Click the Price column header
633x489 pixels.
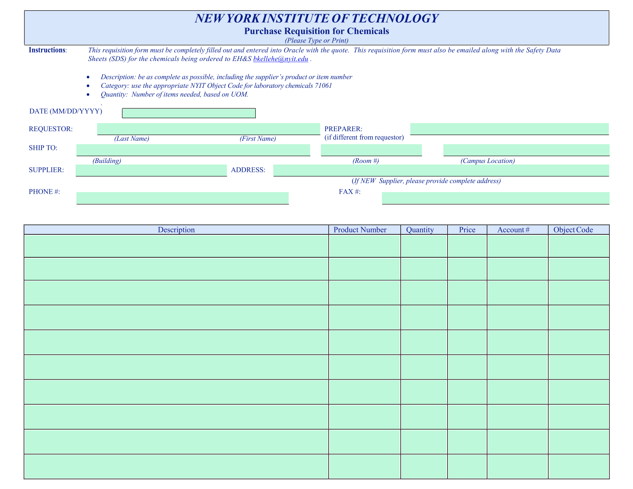pyautogui.click(x=467, y=230)
